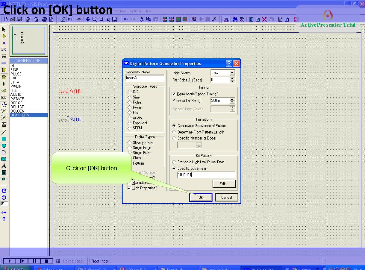Click rotate anticlockwise icon
This screenshot has width=365, height=270.
4,197
